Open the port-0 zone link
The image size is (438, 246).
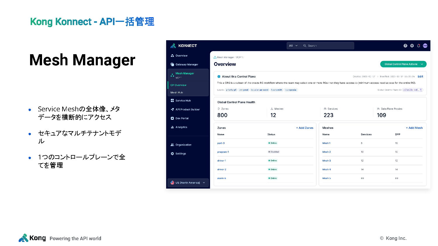[x=221, y=143]
